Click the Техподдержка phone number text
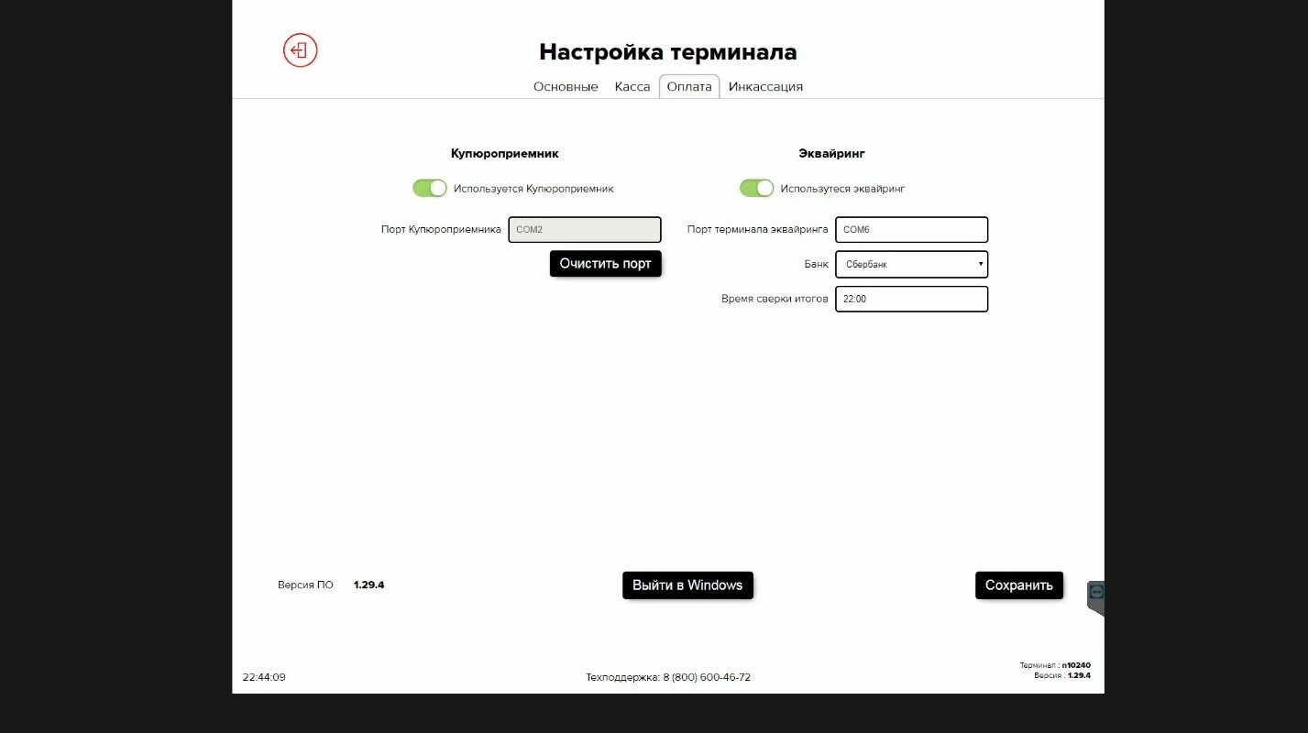The width and height of the screenshot is (1308, 733). [668, 677]
